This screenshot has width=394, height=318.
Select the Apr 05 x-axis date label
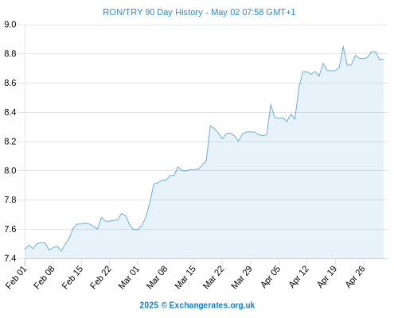tap(271, 277)
